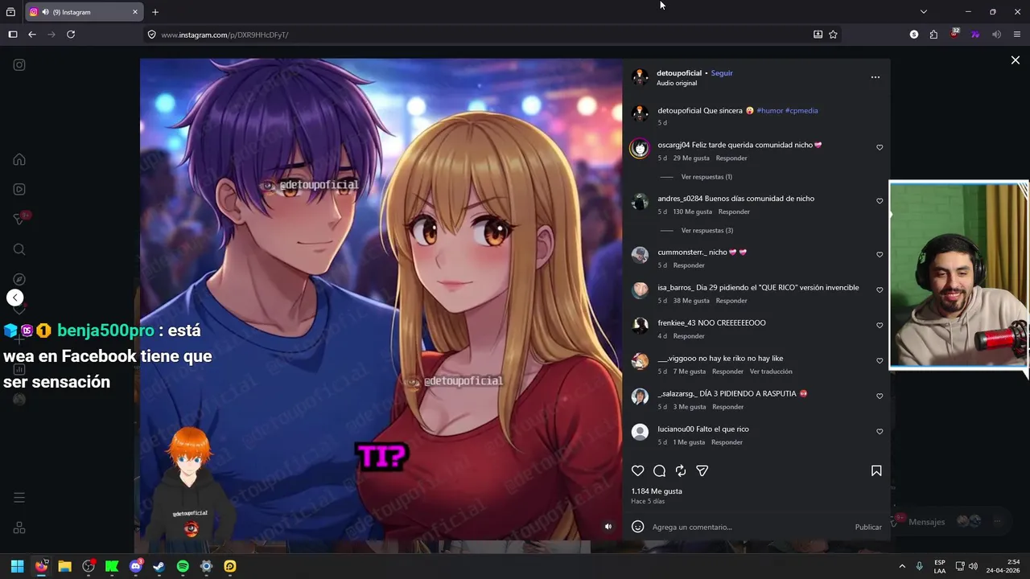Expand Ver respuestas (1) under oscargj04
Viewport: 1030px width, 579px height.
coord(707,177)
